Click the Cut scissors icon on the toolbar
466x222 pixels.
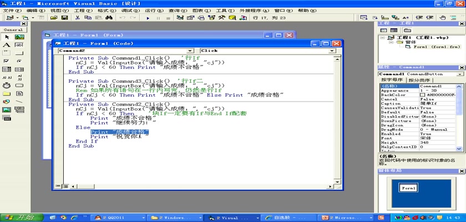(77, 18)
